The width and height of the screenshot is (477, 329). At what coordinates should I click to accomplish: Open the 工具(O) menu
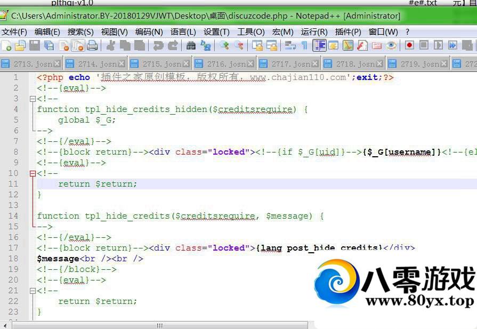pyautogui.click(x=250, y=32)
